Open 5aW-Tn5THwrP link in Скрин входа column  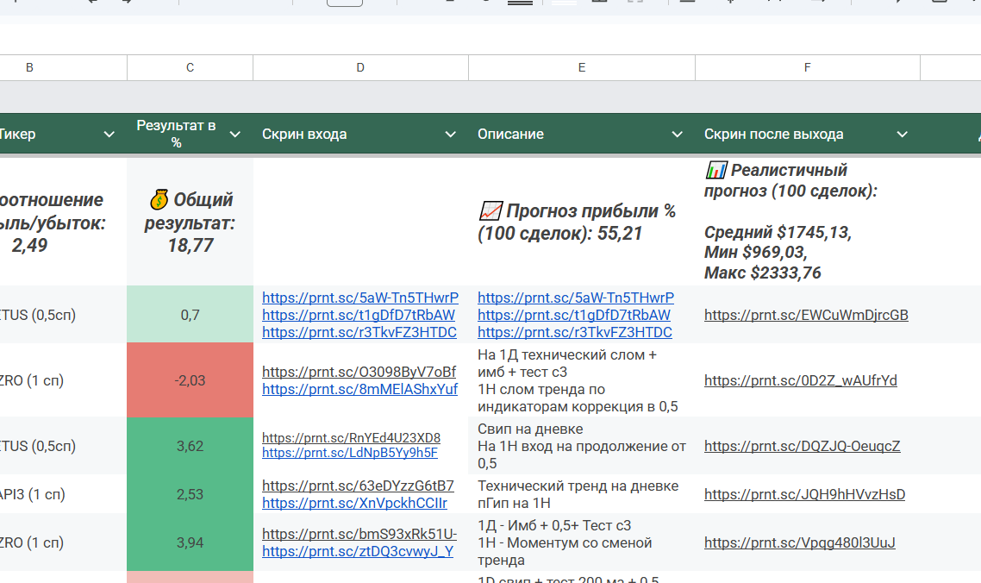click(360, 298)
